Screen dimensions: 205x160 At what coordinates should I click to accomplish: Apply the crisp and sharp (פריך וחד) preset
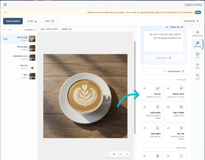click(x=175, y=133)
